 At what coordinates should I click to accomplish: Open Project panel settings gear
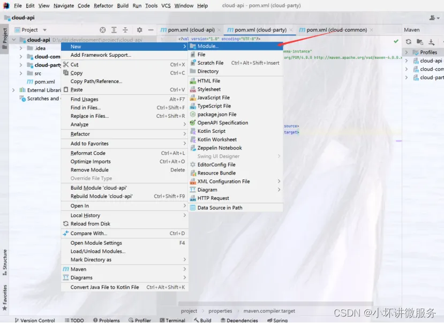[x=139, y=30]
